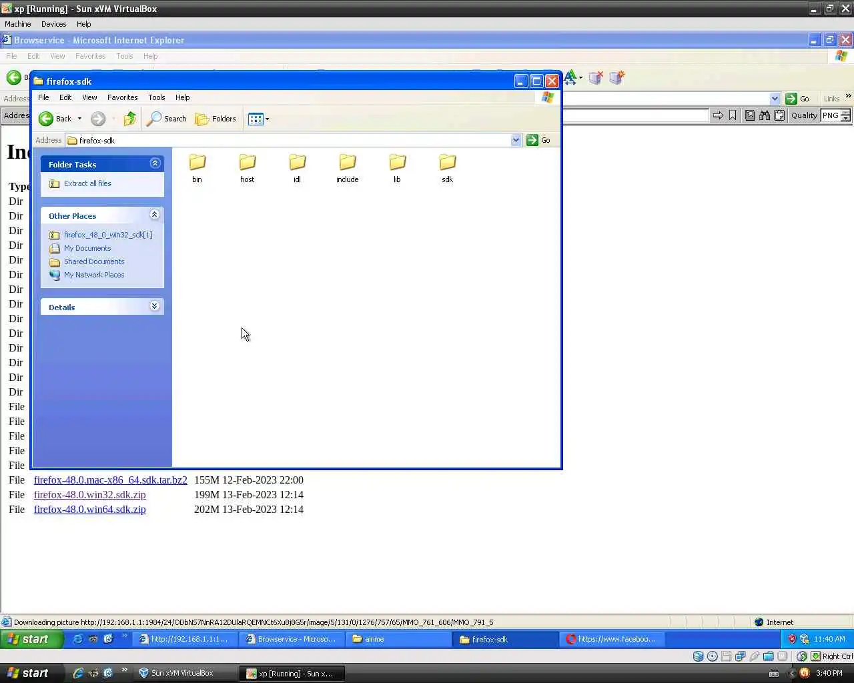Click the binoculars find icon
The height and width of the screenshot is (683, 854).
[x=765, y=115]
